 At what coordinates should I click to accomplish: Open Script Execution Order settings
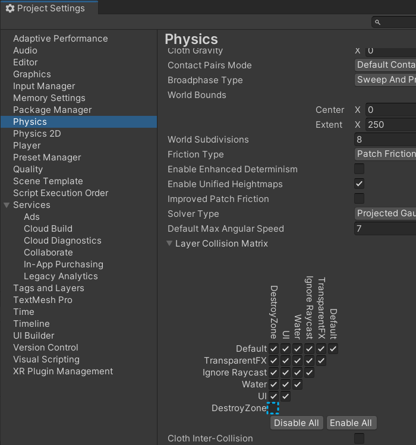61,193
